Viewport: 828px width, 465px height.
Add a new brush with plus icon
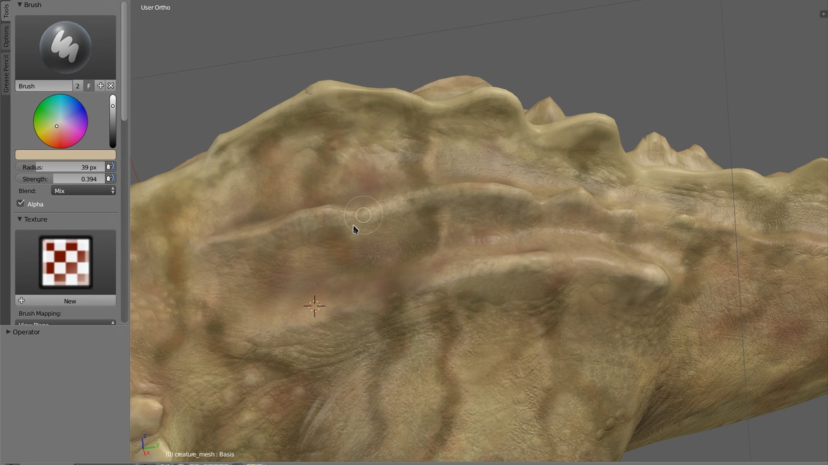pyautogui.click(x=100, y=86)
